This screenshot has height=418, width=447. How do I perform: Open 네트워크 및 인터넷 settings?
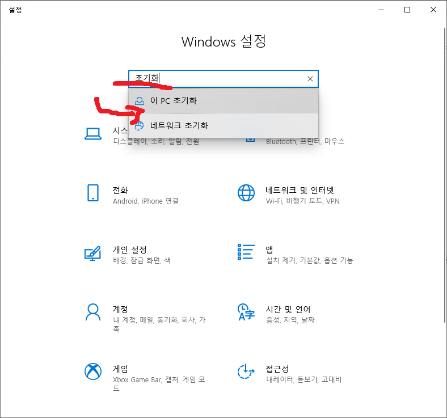(300, 190)
